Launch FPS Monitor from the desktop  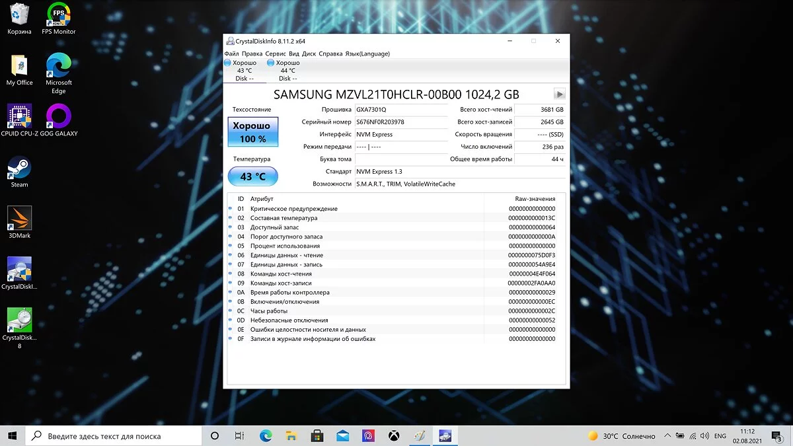pos(59,19)
